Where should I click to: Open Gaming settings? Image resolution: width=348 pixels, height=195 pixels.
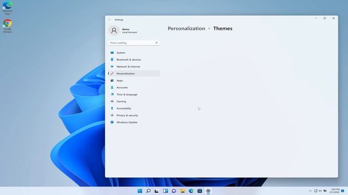[134, 101]
